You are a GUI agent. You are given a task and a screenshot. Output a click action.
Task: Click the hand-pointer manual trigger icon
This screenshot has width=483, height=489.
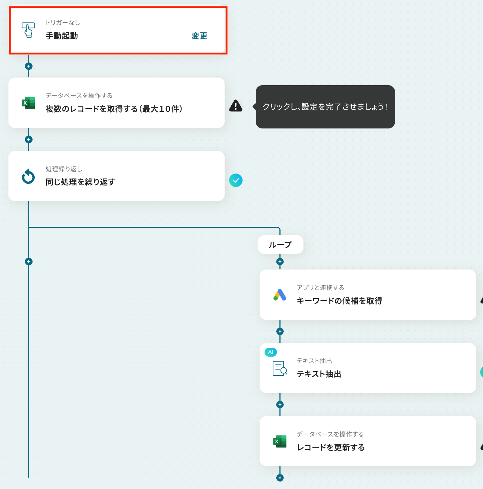28,30
